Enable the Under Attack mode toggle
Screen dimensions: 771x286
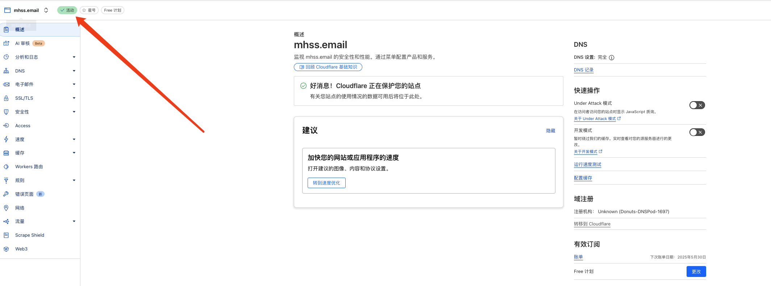pyautogui.click(x=697, y=105)
